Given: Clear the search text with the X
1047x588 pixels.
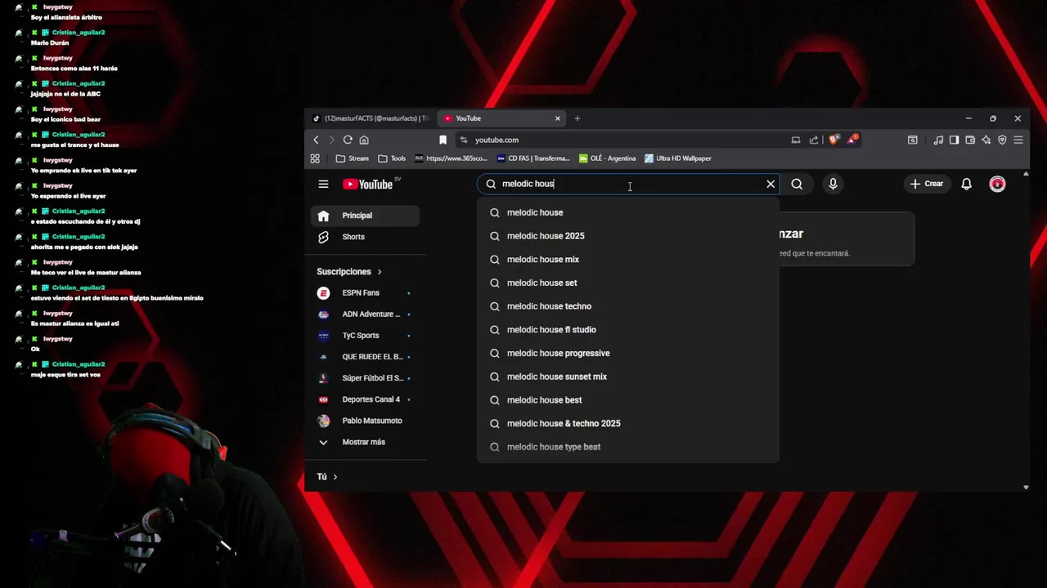Looking at the screenshot, I should [771, 184].
